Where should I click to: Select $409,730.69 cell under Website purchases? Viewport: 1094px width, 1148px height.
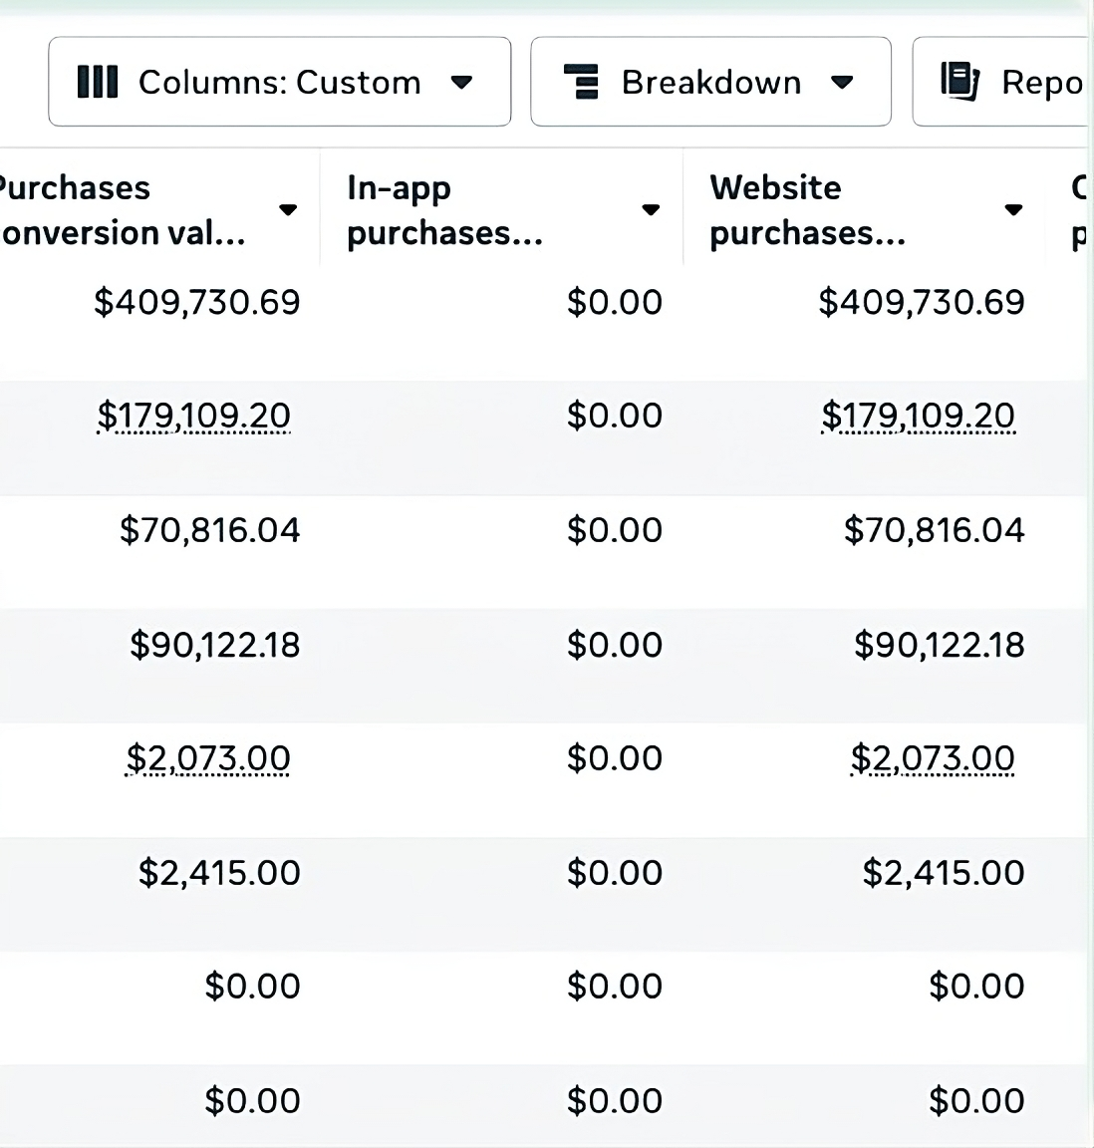921,302
